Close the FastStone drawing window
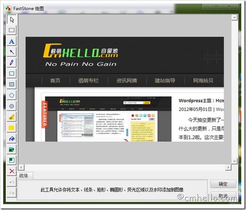 pos(229,7)
